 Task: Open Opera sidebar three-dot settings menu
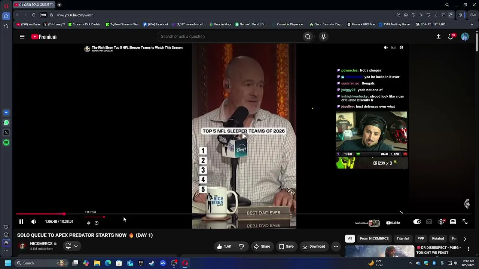point(6,251)
